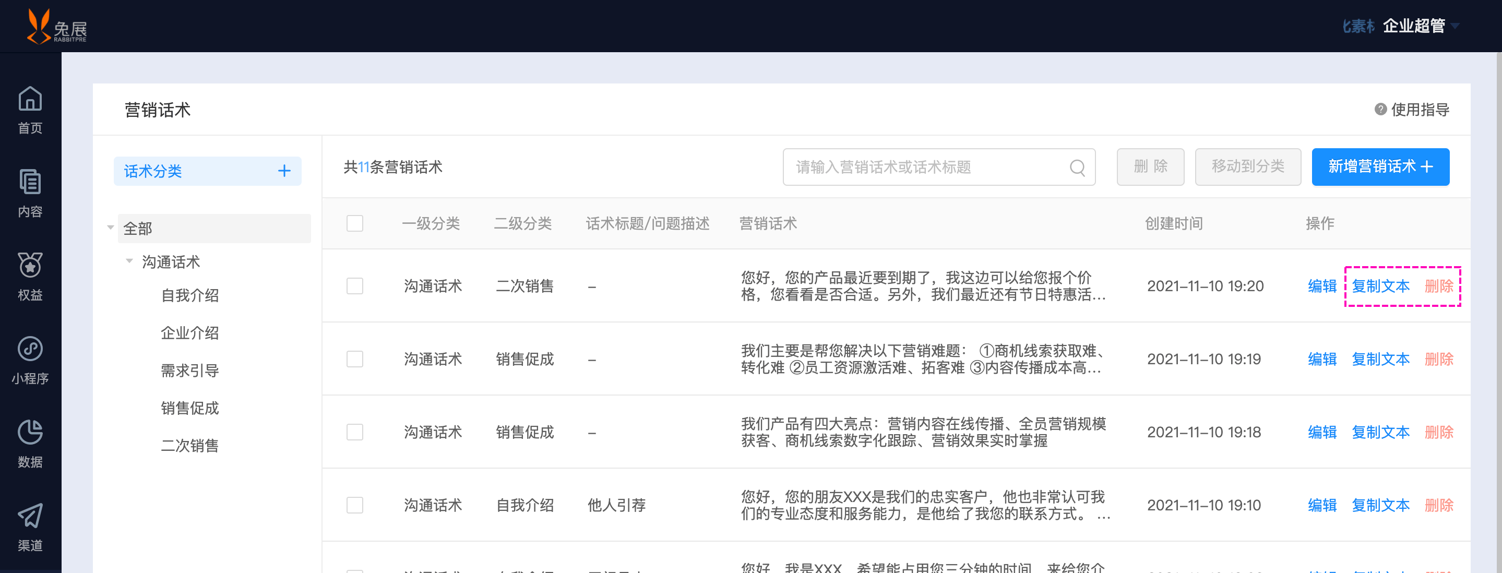Click 编辑 for the 他人引荐 row
The height and width of the screenshot is (573, 1502).
[1322, 505]
